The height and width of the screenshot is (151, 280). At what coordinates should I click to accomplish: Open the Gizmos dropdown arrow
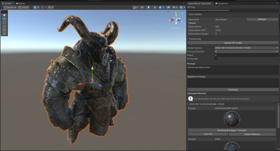(184, 7)
